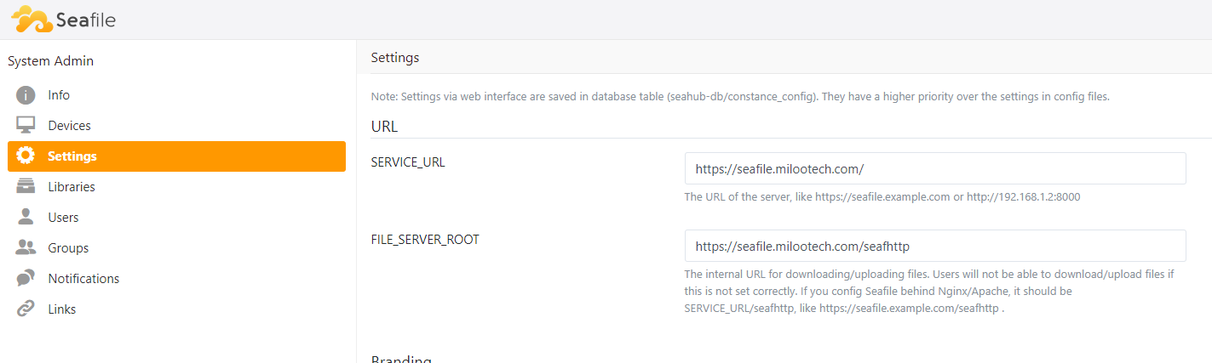This screenshot has height=363, width=1212.
Task: Select the highlighted Settings menu text
Action: (72, 156)
